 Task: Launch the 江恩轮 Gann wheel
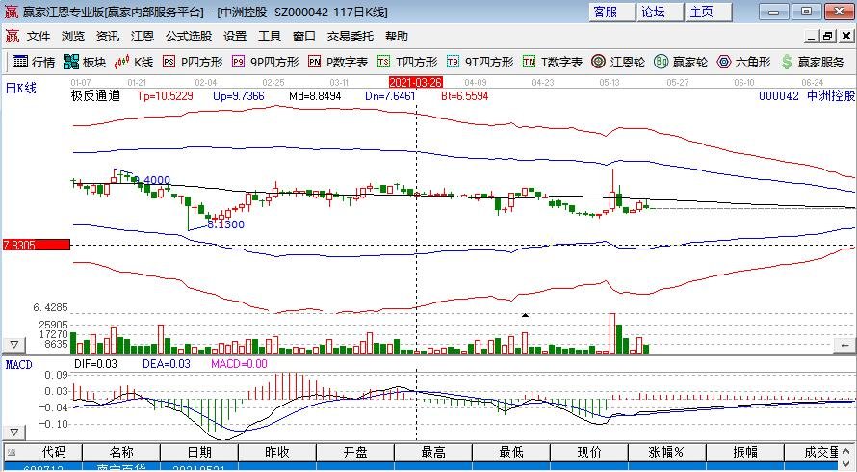coord(618,62)
